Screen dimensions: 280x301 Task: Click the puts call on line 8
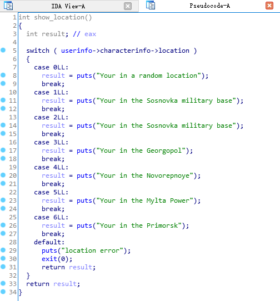[84, 76]
